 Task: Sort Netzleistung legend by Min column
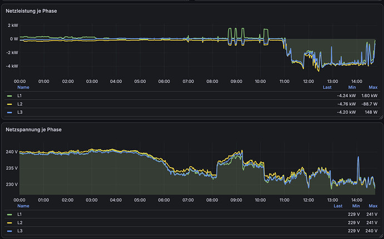(x=352, y=87)
